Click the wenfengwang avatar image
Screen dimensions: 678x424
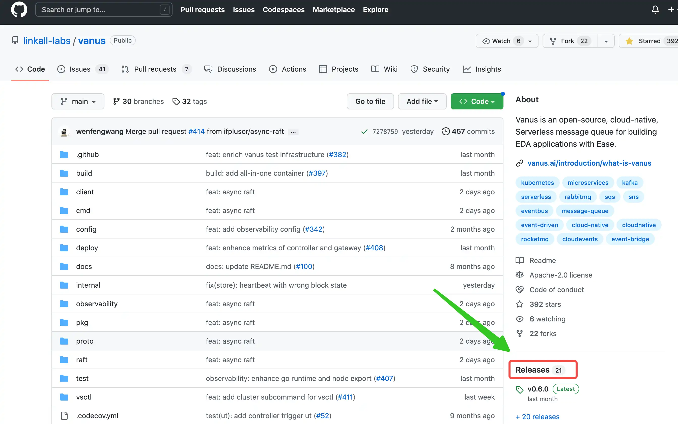[x=64, y=132]
